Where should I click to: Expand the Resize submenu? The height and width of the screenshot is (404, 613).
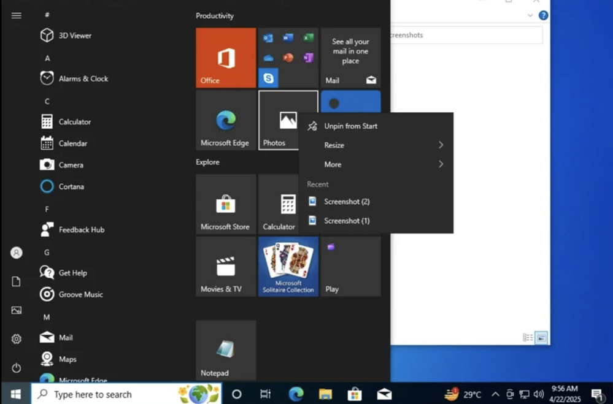(x=376, y=145)
